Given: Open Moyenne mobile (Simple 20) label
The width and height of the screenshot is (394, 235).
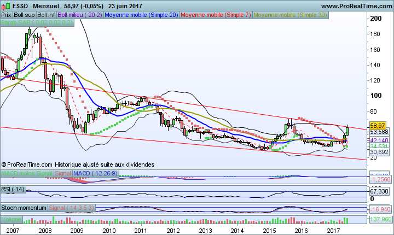Looking at the screenshot, I should tap(141, 15).
